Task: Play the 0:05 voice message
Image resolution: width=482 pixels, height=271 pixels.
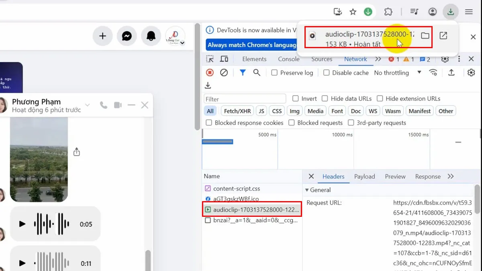Action: [x=22, y=224]
